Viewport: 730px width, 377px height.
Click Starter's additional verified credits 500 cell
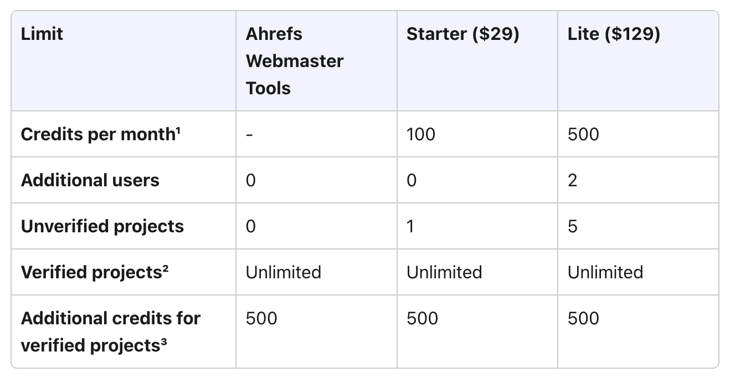422,319
